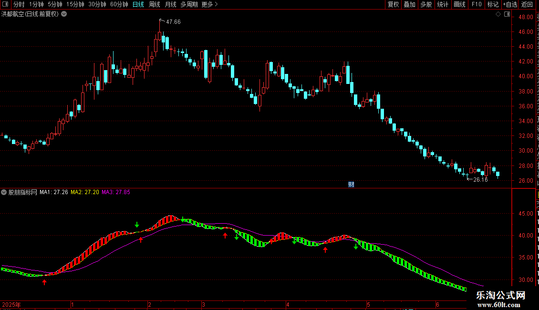
Task: Click the 47.66 high price label
Action: [x=173, y=22]
